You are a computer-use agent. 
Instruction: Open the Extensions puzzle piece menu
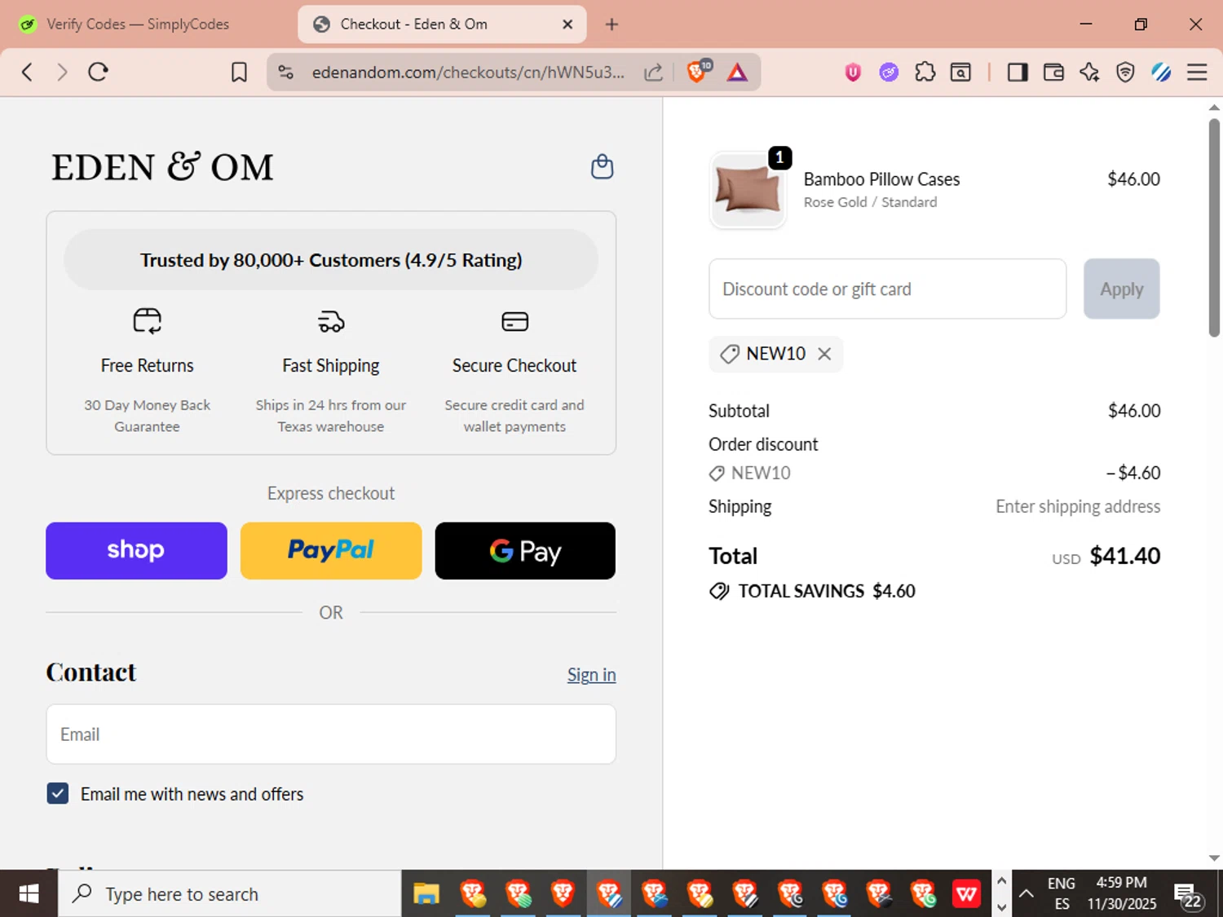click(925, 72)
